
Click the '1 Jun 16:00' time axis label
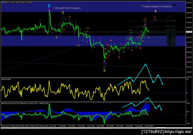pos(52,126)
